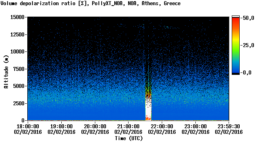Viewport: 263px width, 154px height.
Task: Click the Volume depolarization ratio title text
Action: tap(38, 3)
